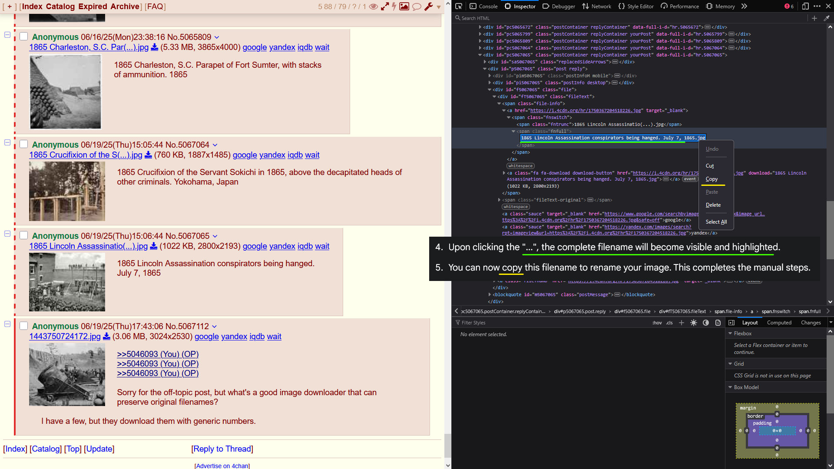
Task: Open post menu arrow for No.5067112
Action: (x=214, y=327)
